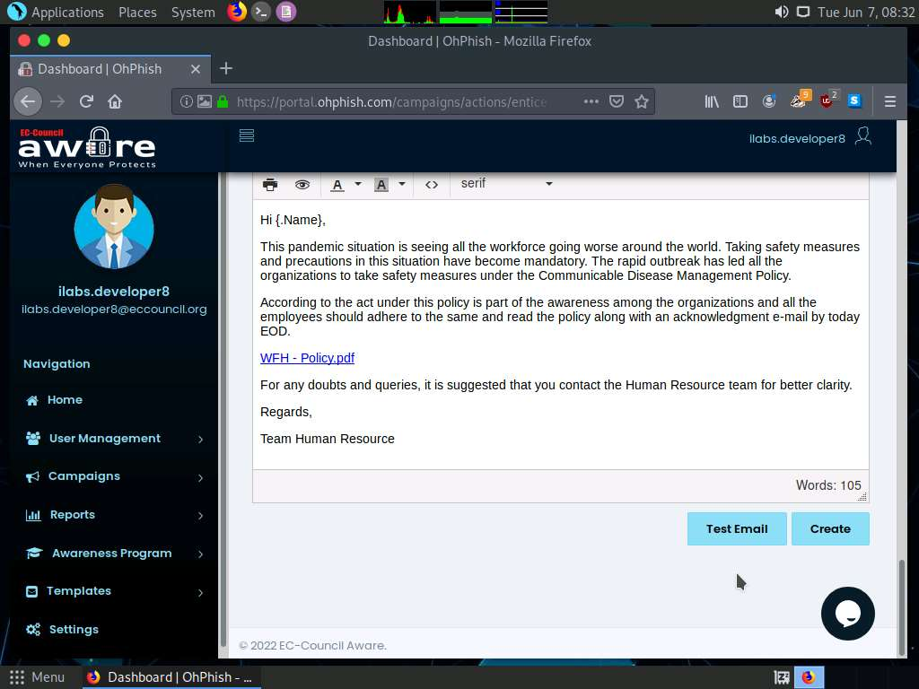Preview the email with the eye icon
This screenshot has width=919, height=689.
click(302, 185)
